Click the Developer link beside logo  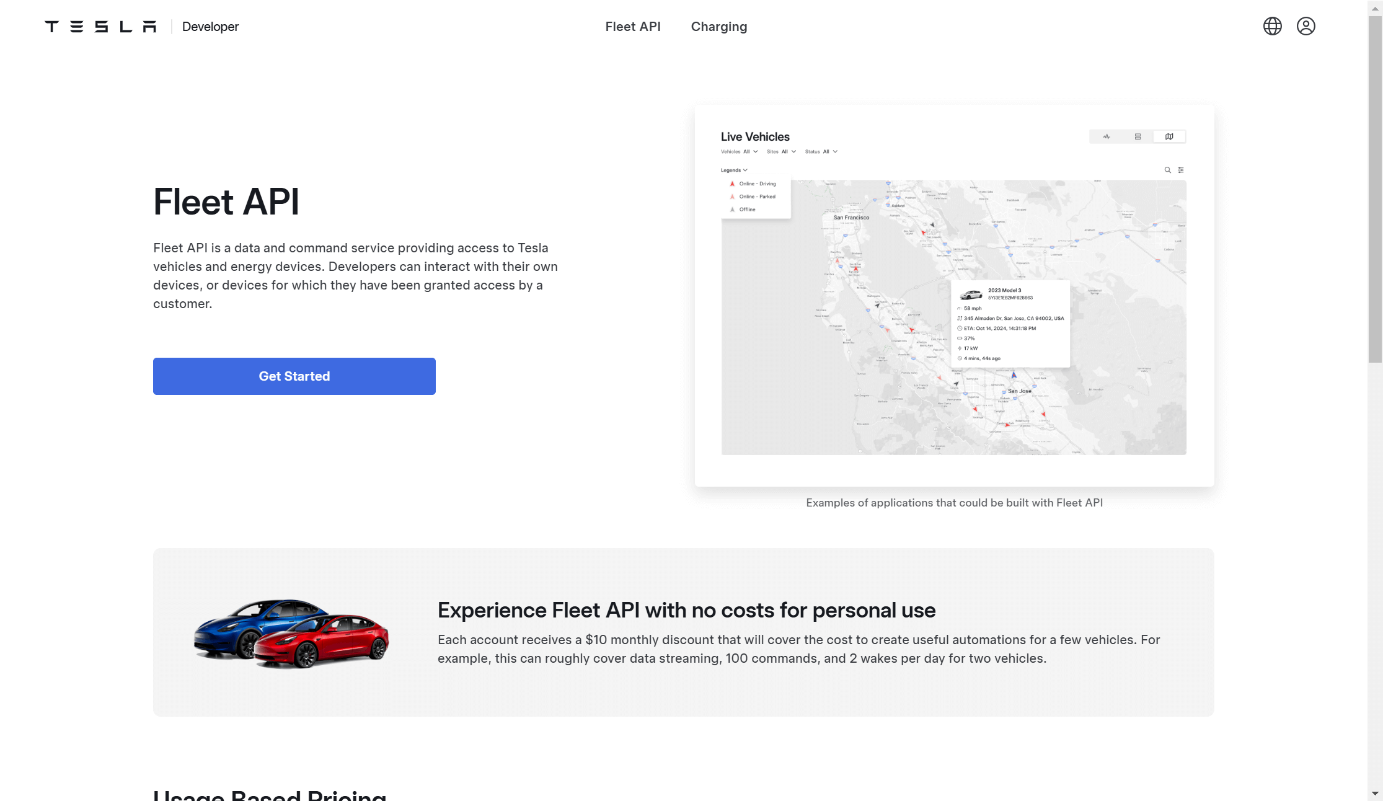[x=210, y=27]
